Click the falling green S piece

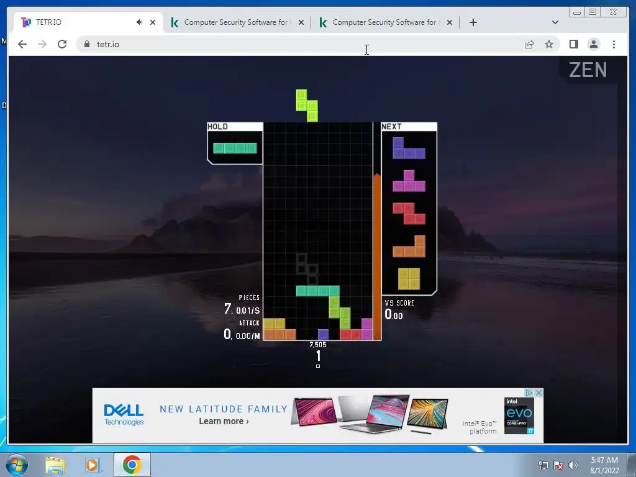click(307, 106)
